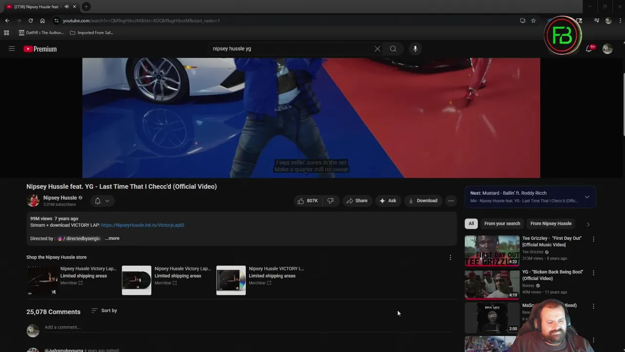Select the All filter chip
Image resolution: width=625 pixels, height=352 pixels.
471,223
